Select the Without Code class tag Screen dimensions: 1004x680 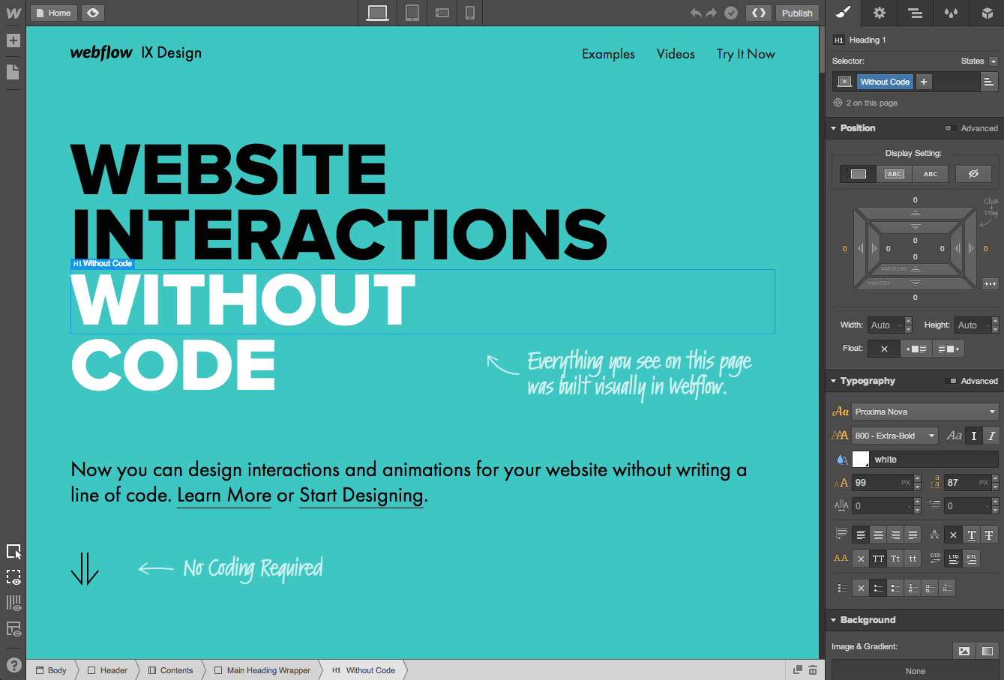click(885, 82)
